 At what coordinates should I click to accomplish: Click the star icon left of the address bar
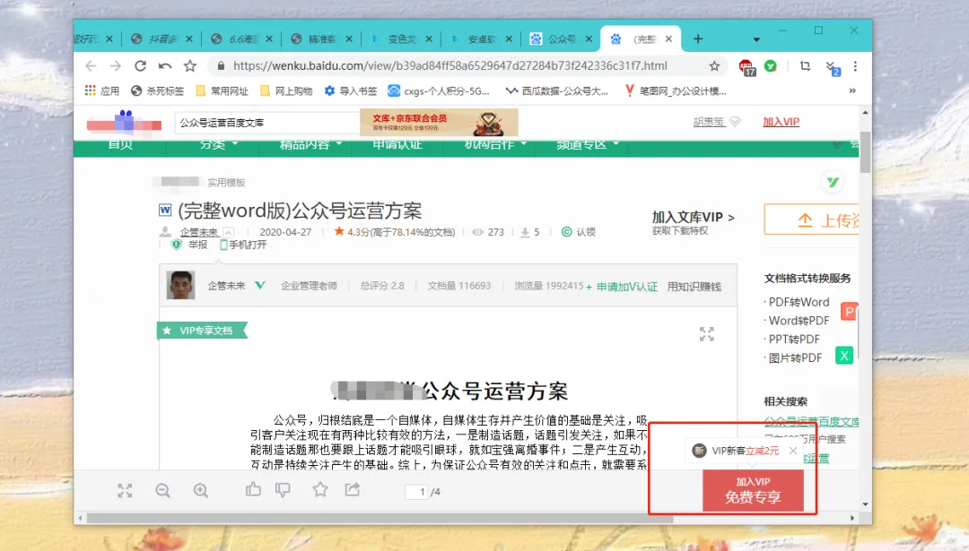point(189,66)
